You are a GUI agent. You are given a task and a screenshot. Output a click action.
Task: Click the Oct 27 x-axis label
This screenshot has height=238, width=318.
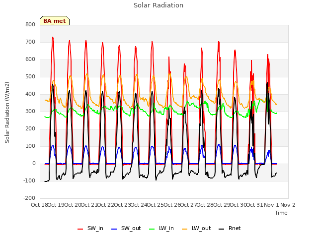pos(189,205)
